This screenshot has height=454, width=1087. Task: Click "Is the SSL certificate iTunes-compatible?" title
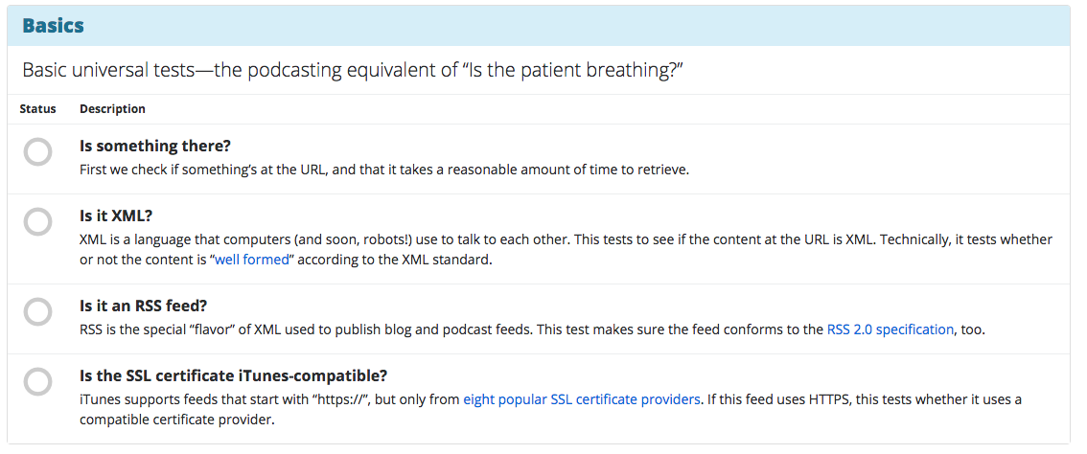[233, 375]
